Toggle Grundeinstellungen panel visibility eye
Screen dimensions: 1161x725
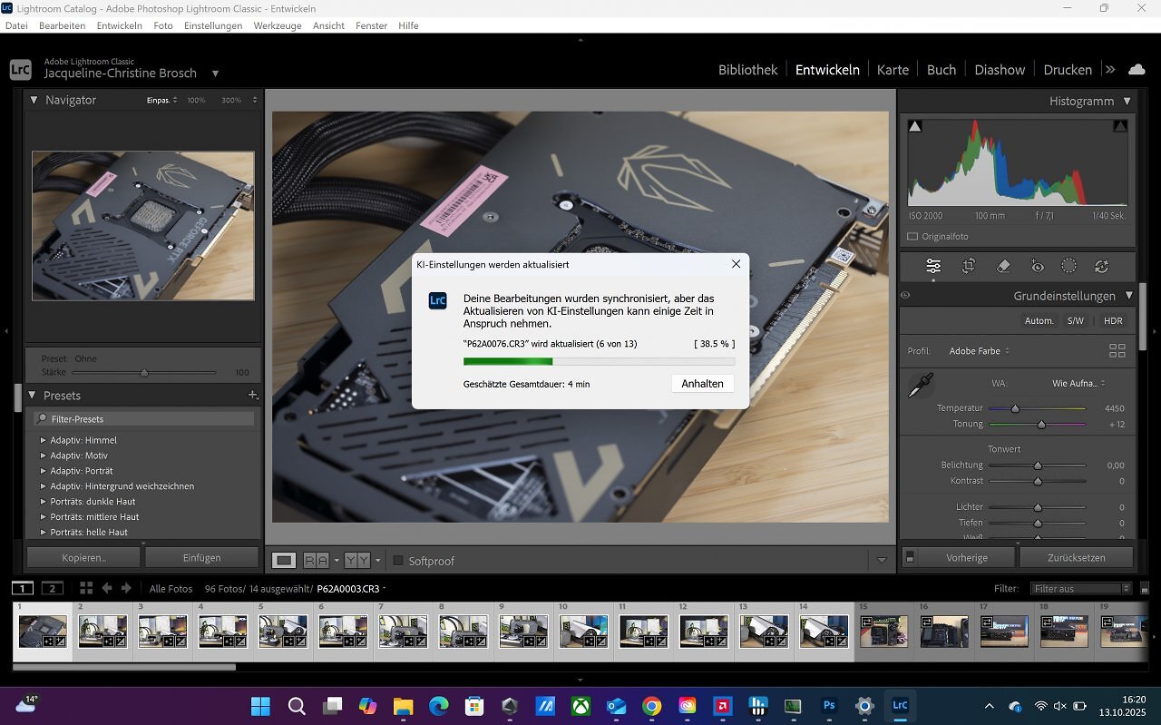(x=905, y=296)
